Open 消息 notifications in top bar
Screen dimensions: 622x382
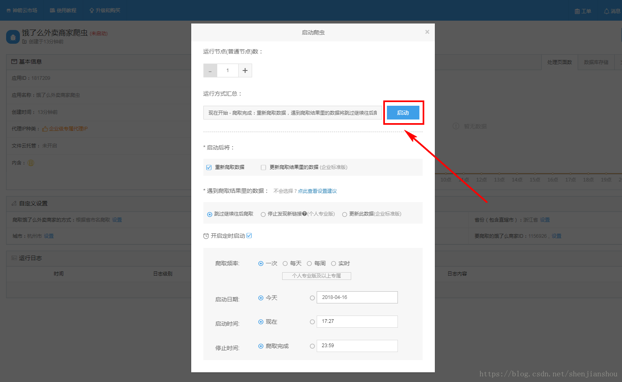click(x=612, y=11)
